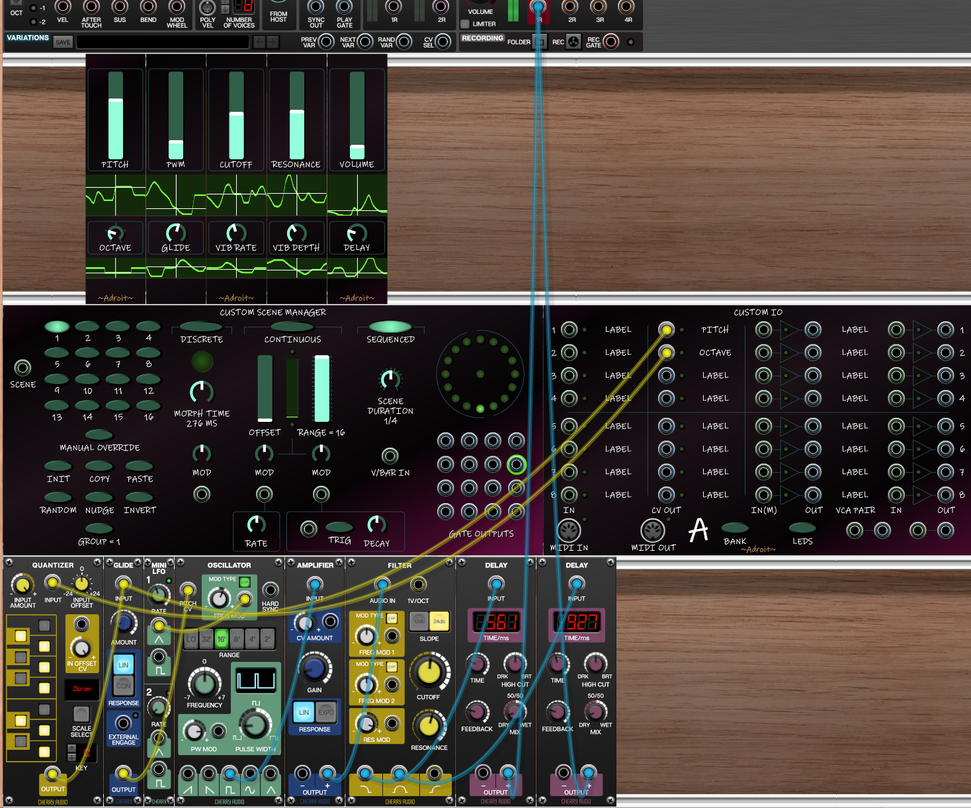Activate DISCRETE scene mode
971x808 pixels.
click(x=201, y=327)
